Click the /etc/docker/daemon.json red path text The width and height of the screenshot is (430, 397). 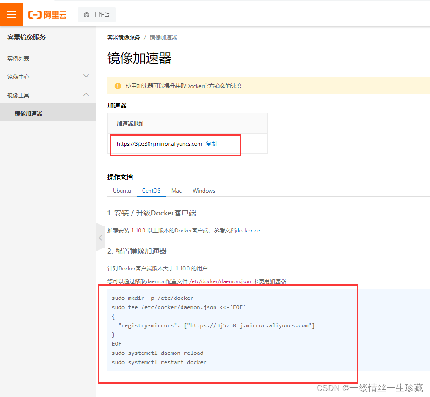click(220, 281)
